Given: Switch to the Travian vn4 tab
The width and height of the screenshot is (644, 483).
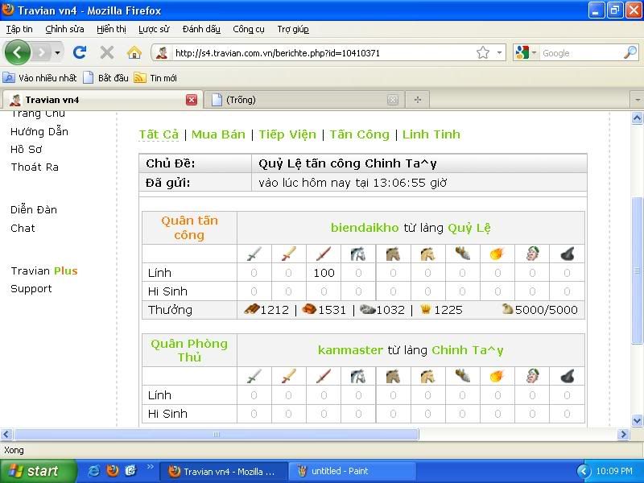Looking at the screenshot, I should coord(98,100).
